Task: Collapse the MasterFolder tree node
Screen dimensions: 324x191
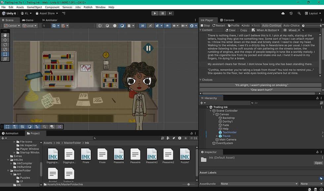Action: 8,171
